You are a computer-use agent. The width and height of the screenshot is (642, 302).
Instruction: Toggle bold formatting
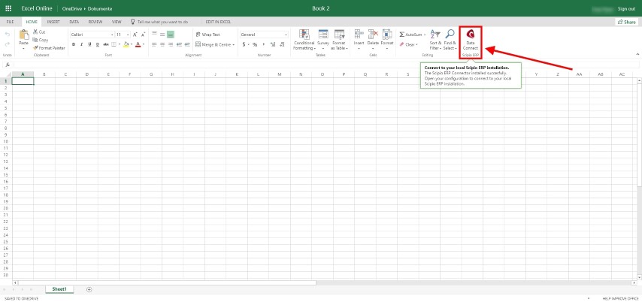(73, 44)
